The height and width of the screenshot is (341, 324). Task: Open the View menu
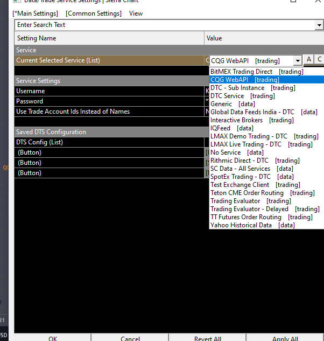pyautogui.click(x=136, y=13)
